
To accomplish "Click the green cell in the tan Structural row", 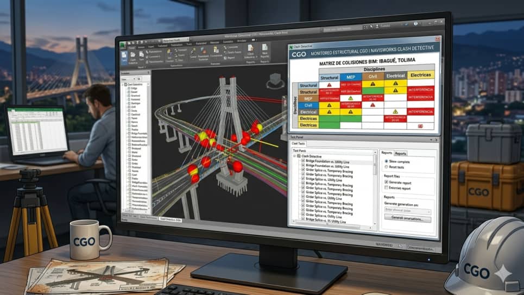I will coord(373,91).
